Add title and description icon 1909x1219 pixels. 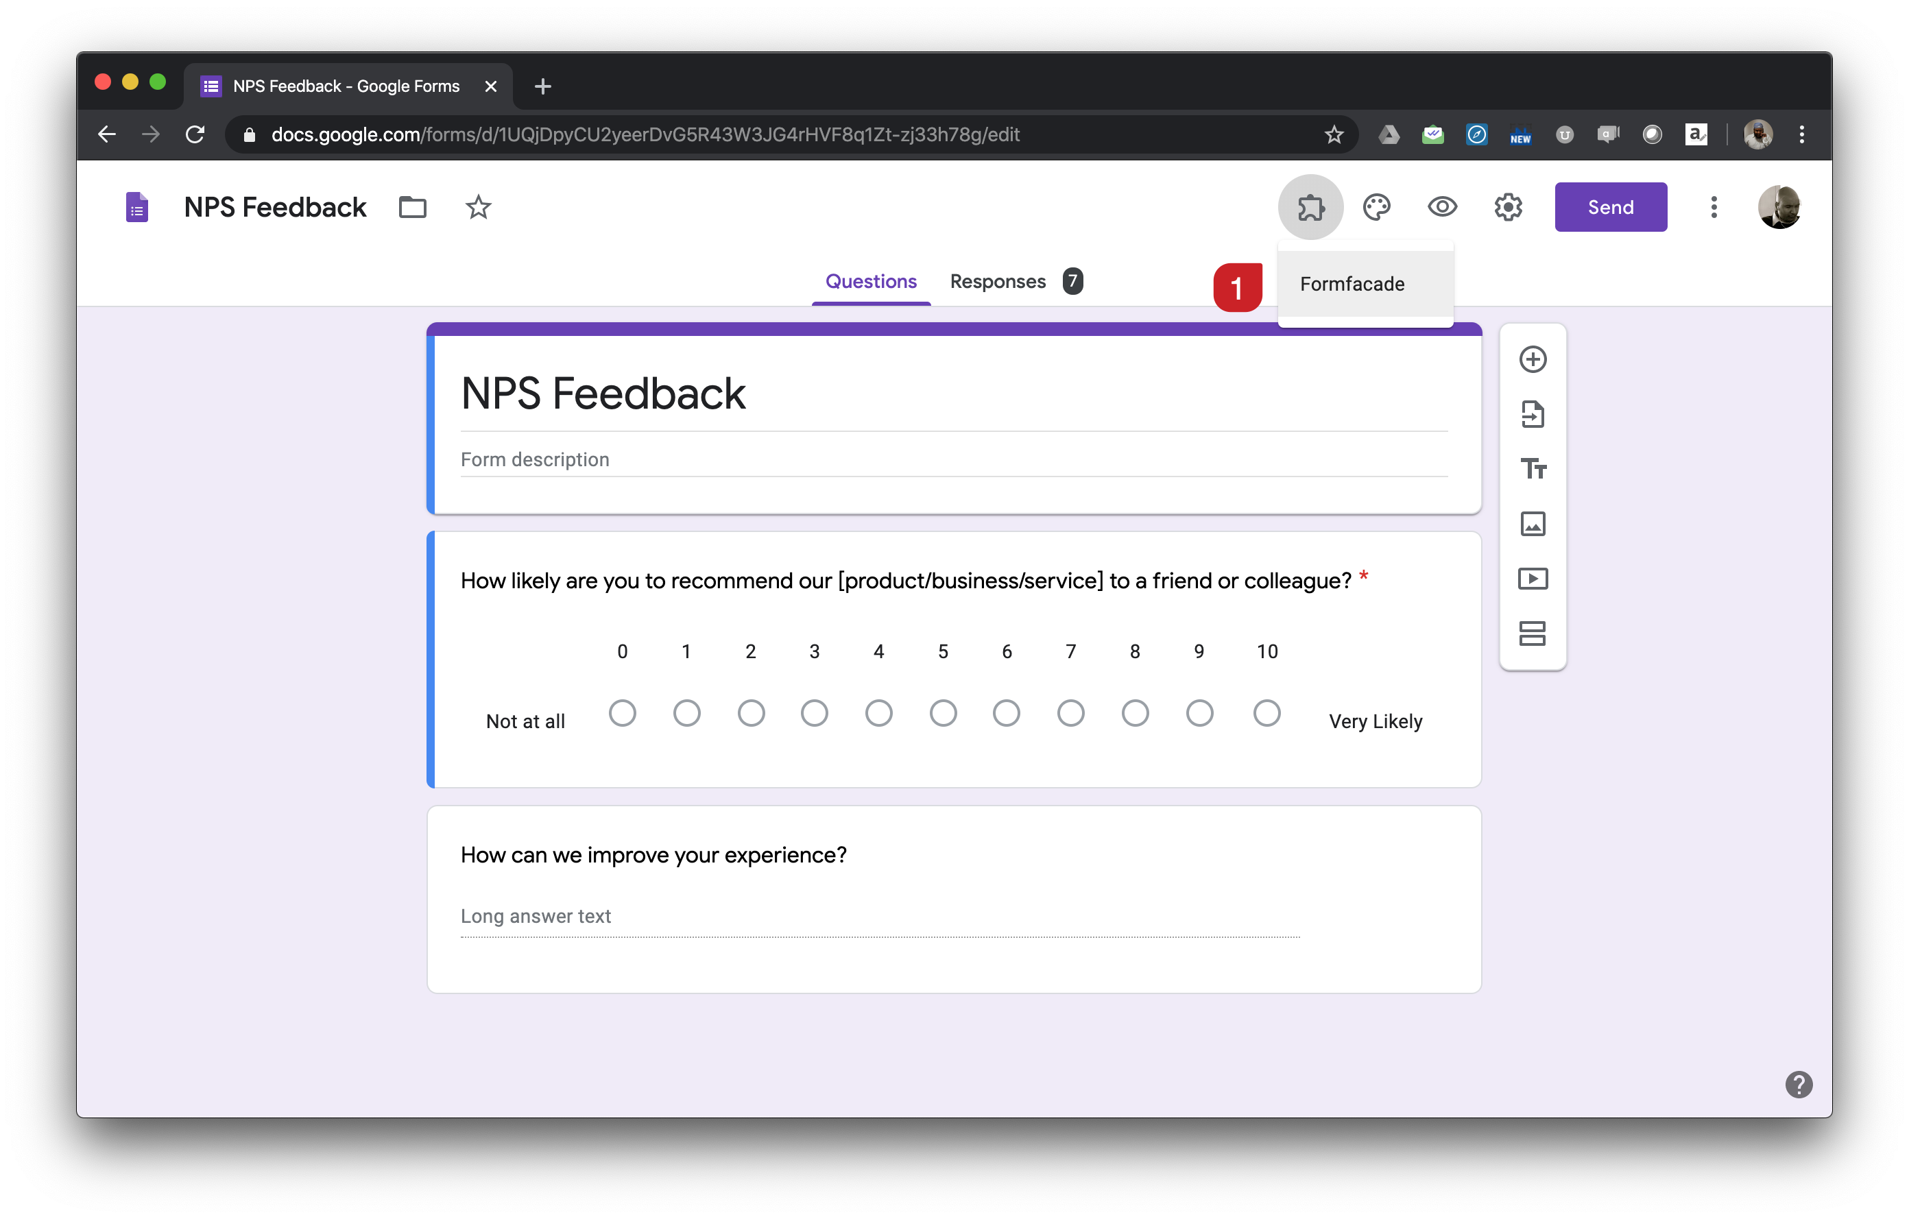click(x=1533, y=469)
